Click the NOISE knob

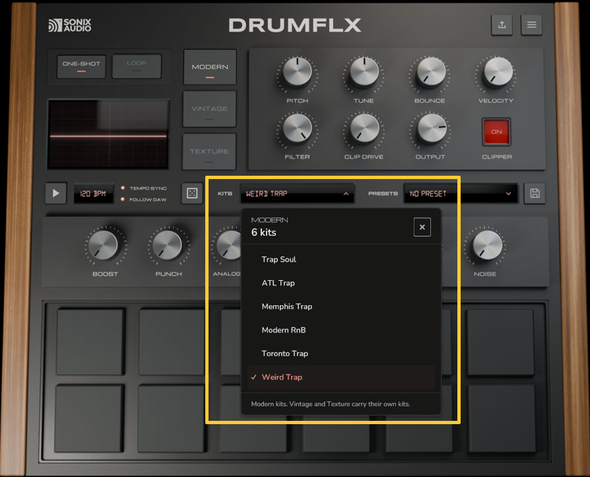pos(487,245)
